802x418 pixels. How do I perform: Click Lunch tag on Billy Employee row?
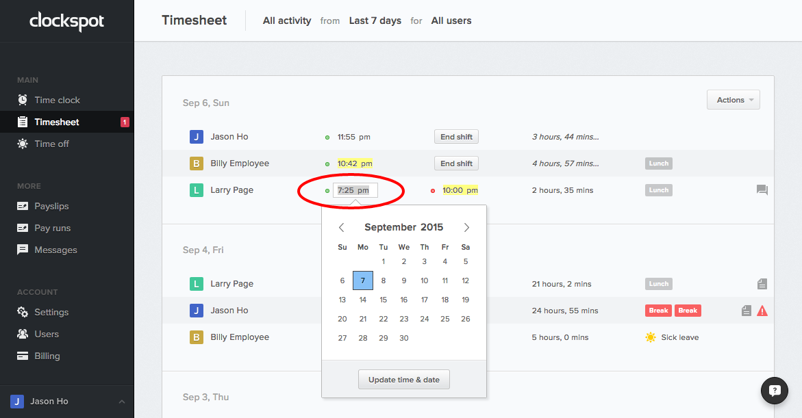[659, 164]
